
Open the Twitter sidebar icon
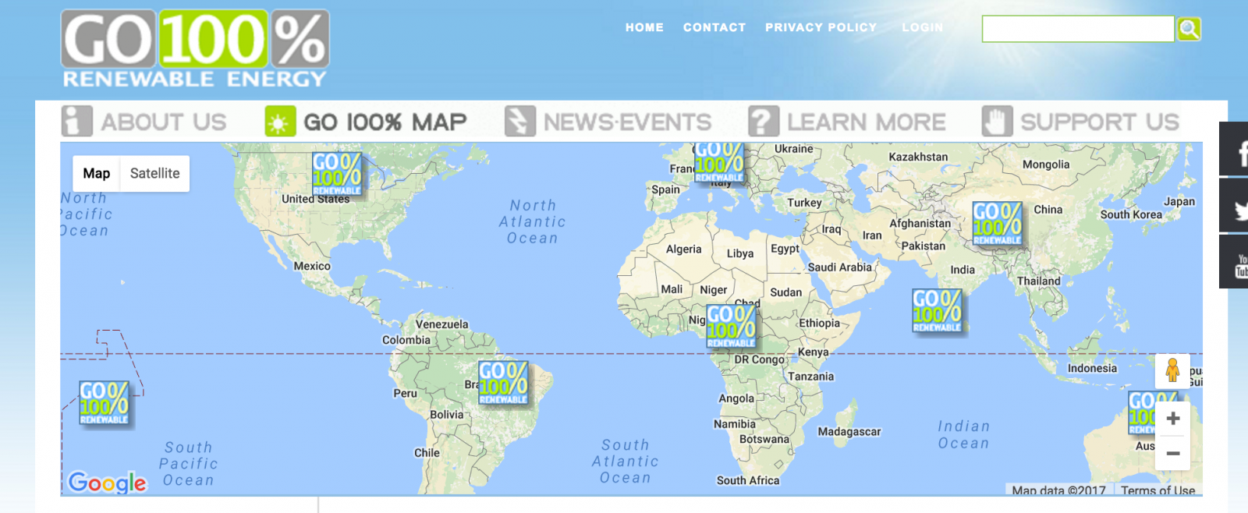(x=1234, y=205)
